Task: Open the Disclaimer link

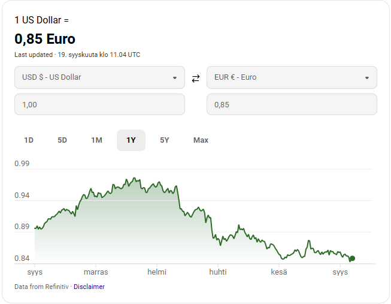Action: click(89, 287)
